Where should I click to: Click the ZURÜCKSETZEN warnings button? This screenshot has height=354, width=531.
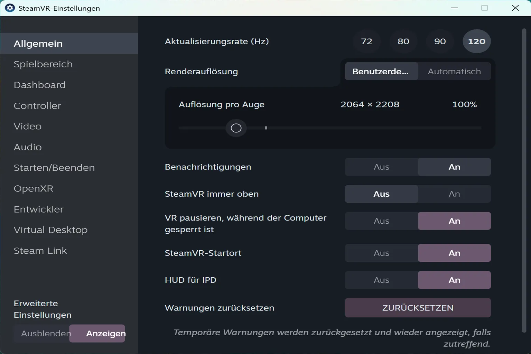418,308
